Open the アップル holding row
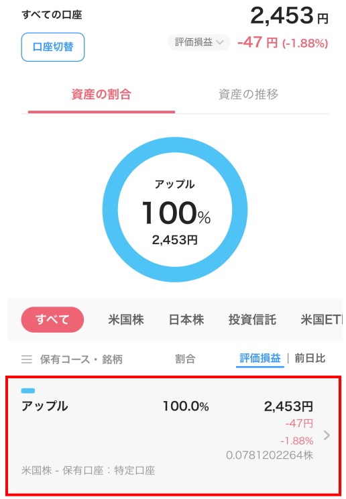Image resolution: width=346 pixels, height=499 pixels. point(174,436)
